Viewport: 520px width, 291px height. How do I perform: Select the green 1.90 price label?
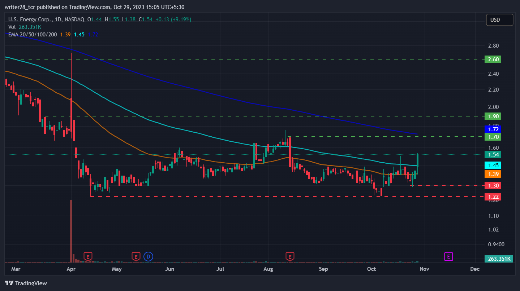pos(493,116)
